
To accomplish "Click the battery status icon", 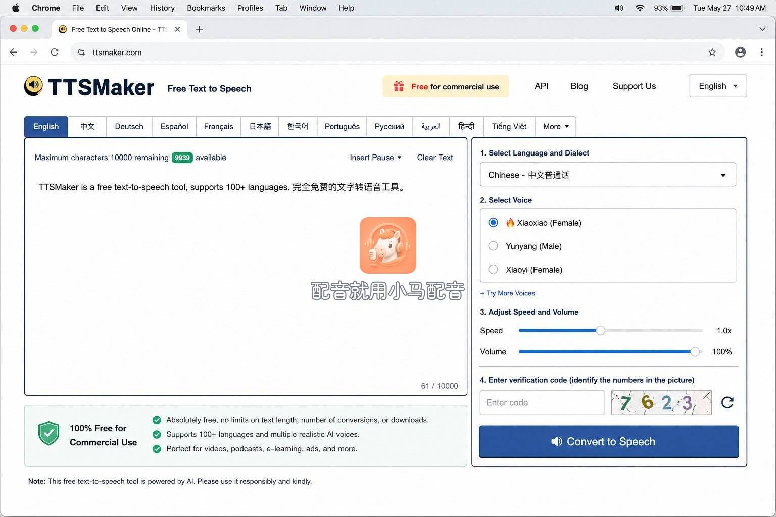I will 677,8.
